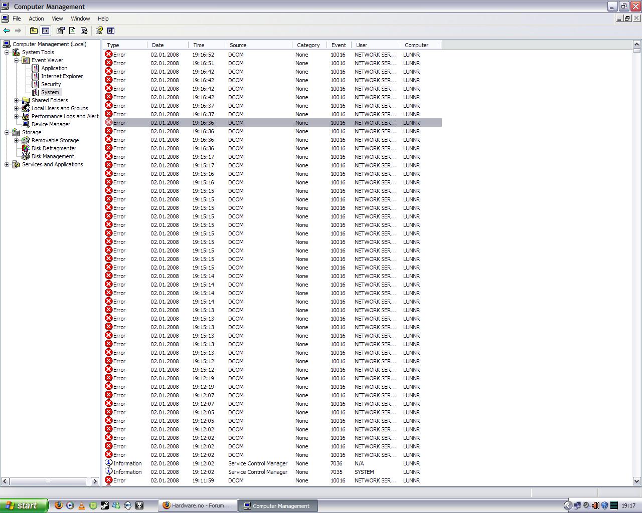This screenshot has height=513, width=642.
Task: Click the orange speaker volume tray icon
Action: pyautogui.click(x=596, y=505)
